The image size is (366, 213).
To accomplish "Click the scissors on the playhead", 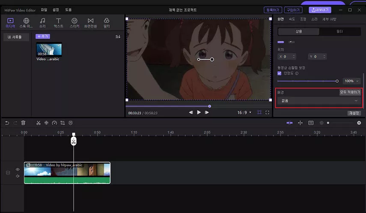I will point(74,141).
